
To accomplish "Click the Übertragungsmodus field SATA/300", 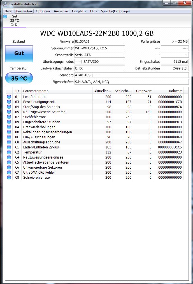I will (x=100, y=62).
